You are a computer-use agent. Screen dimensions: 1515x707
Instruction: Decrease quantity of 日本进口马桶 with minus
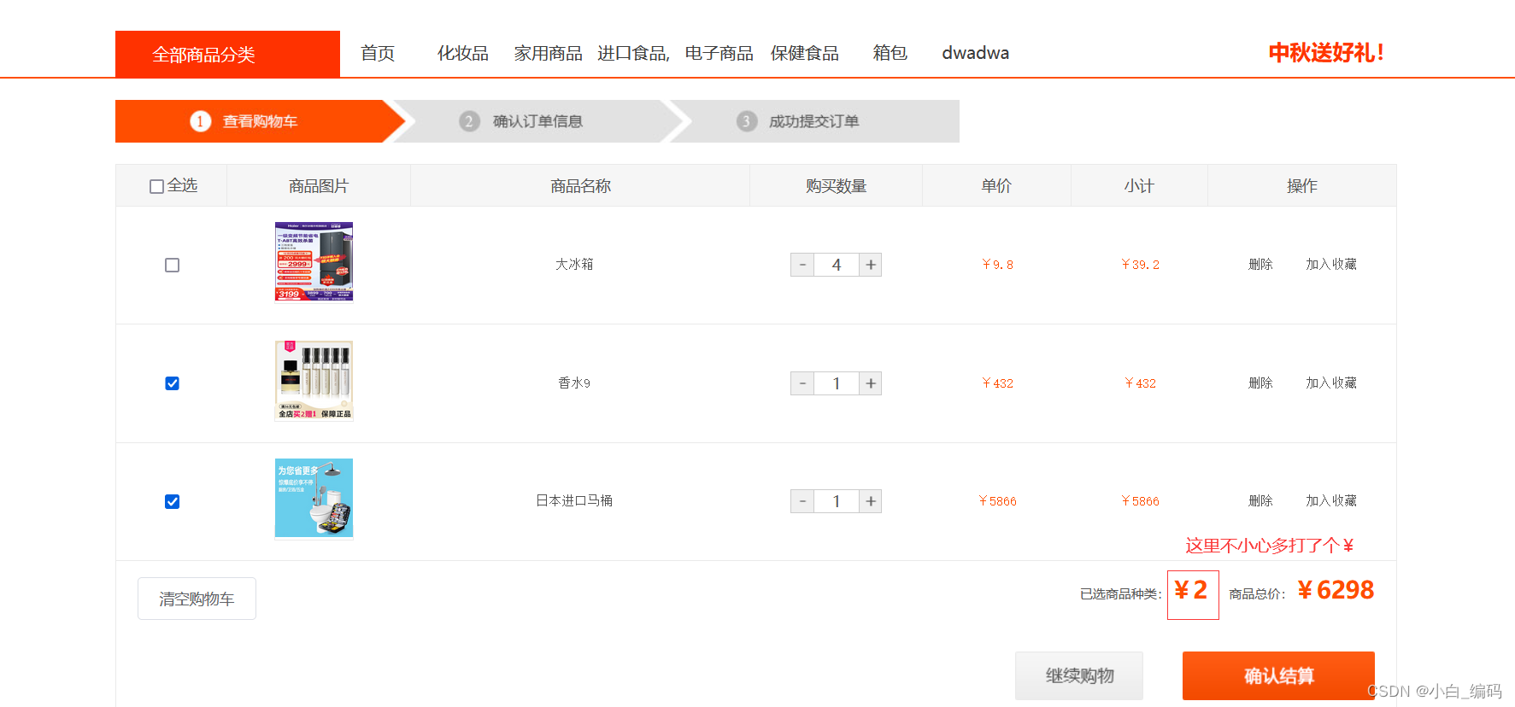[802, 501]
